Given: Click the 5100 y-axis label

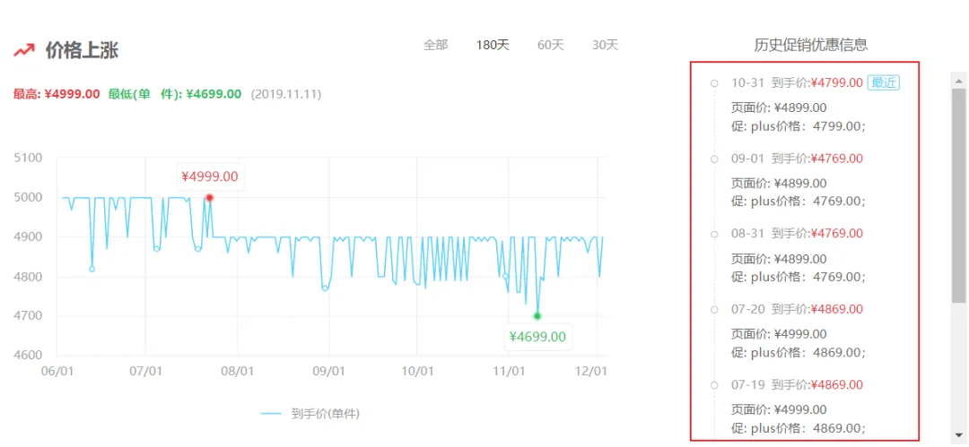Looking at the screenshot, I should pyautogui.click(x=28, y=158).
